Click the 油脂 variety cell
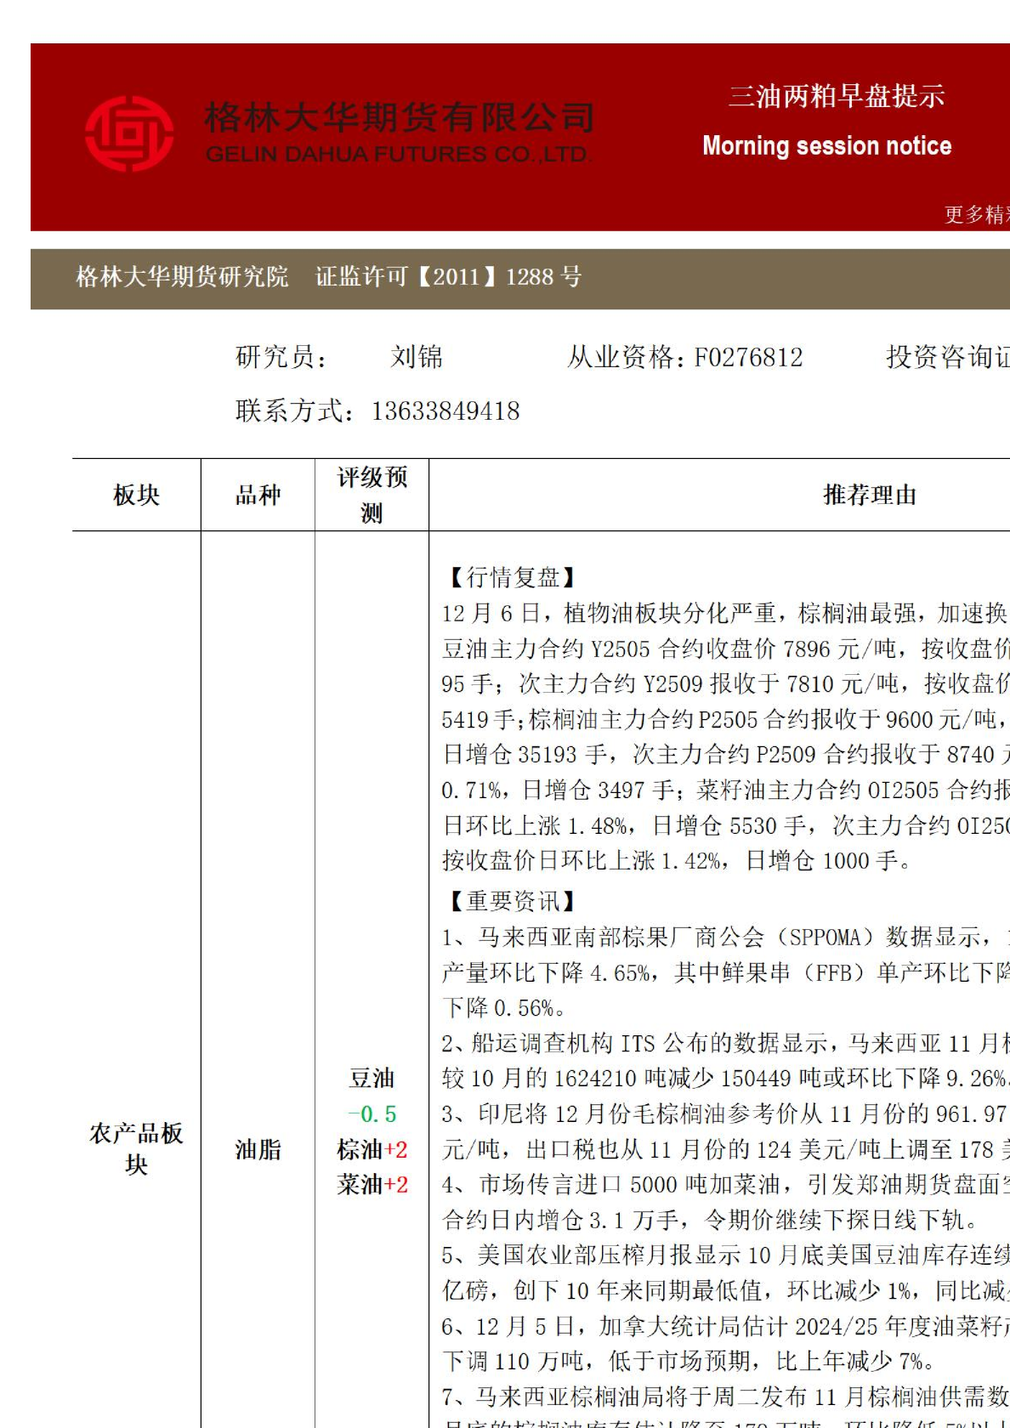1010x1428 pixels. click(x=258, y=1150)
